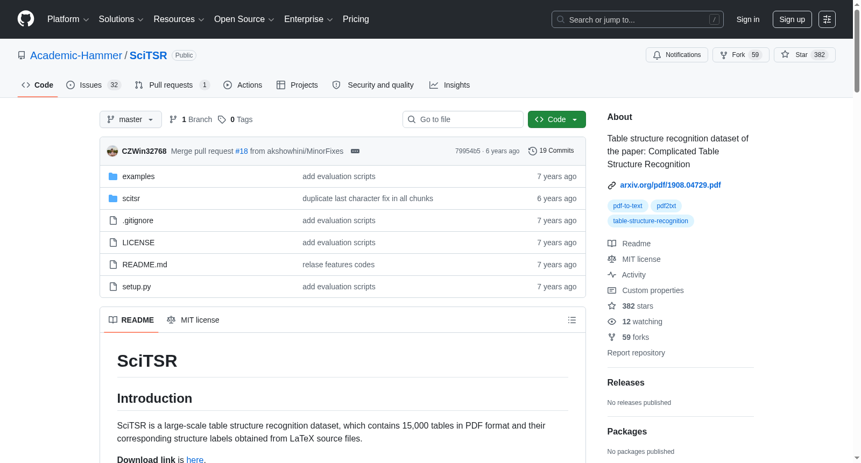Open the Pricing link
Viewport: 861px width, 463px height.
point(356,19)
